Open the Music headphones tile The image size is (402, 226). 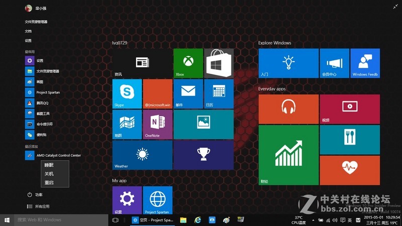288,109
